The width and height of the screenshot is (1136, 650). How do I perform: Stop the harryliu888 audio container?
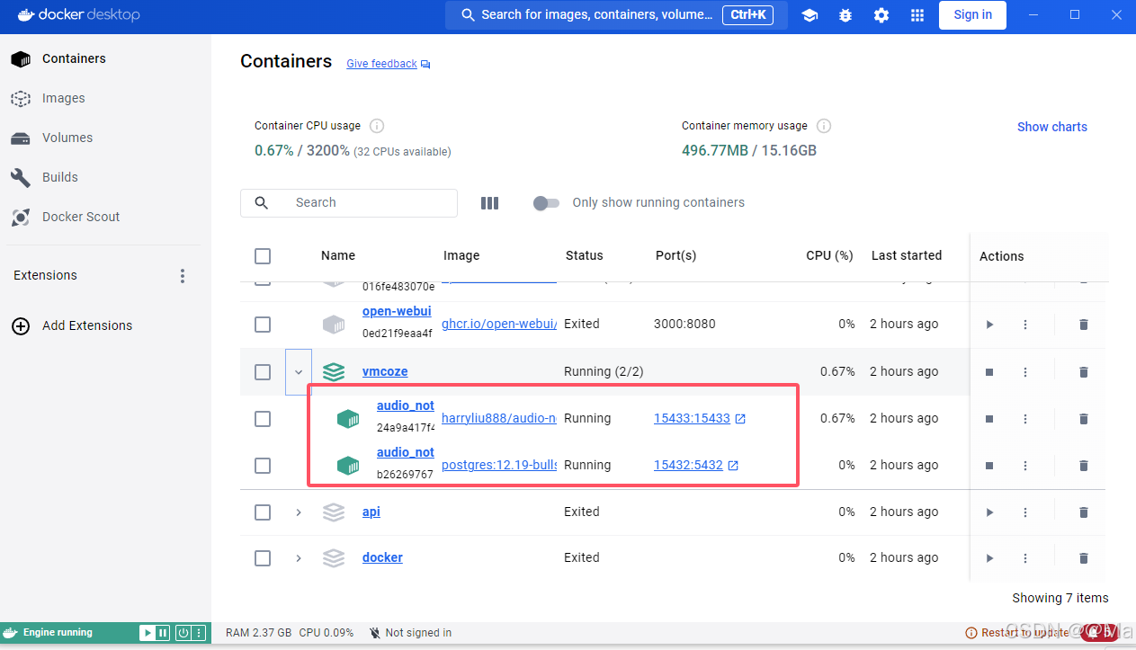point(989,419)
